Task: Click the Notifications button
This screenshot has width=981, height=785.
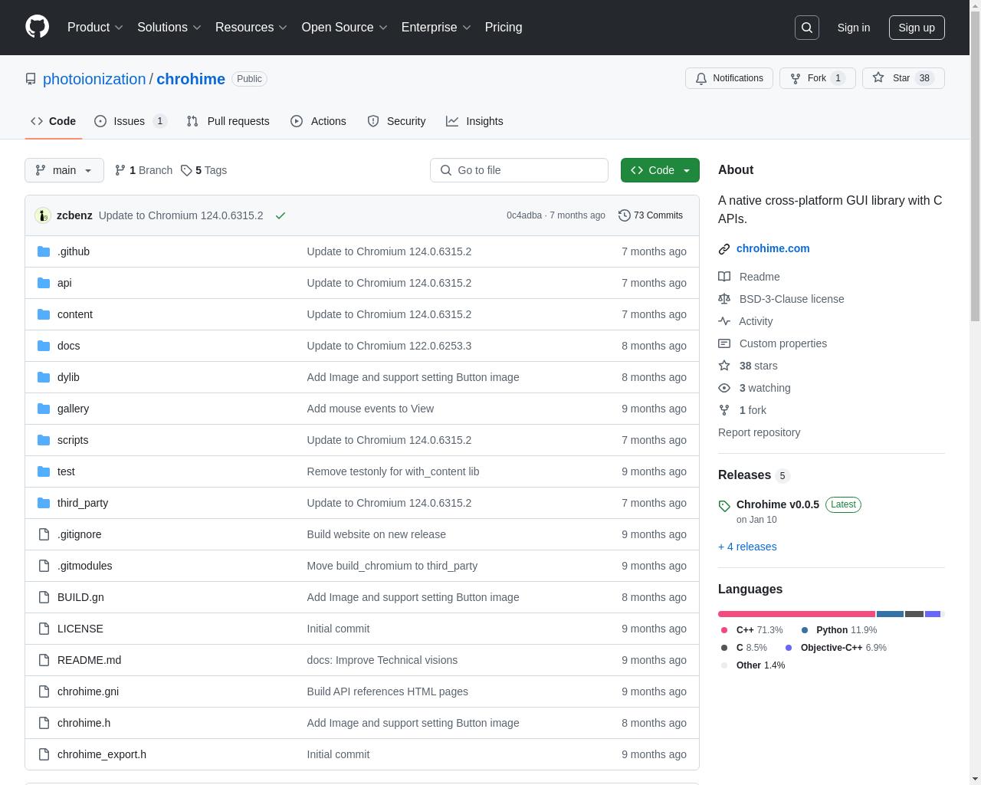Action: click(x=729, y=78)
